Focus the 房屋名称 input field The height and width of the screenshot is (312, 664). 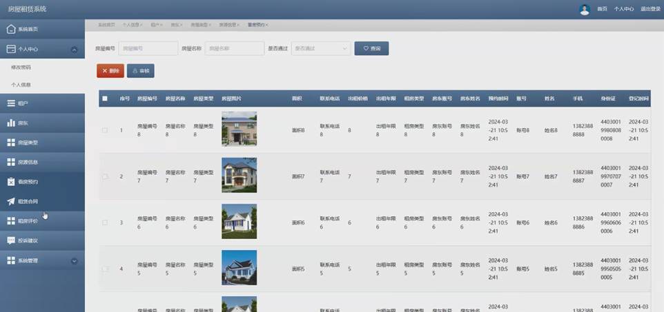point(235,49)
